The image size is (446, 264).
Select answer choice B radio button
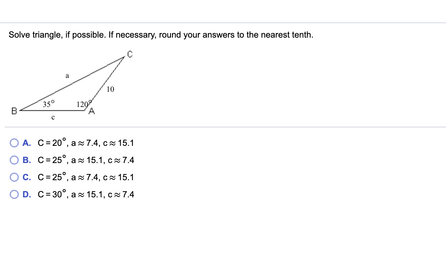point(14,160)
